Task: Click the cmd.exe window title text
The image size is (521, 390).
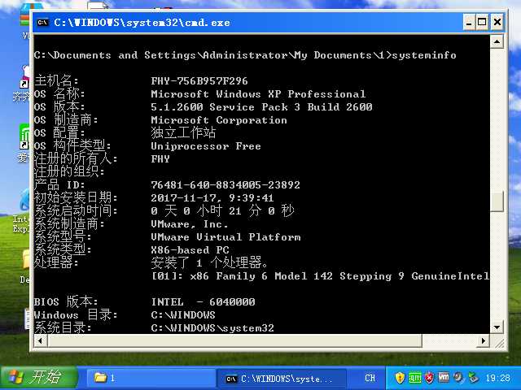Action: tap(142, 23)
